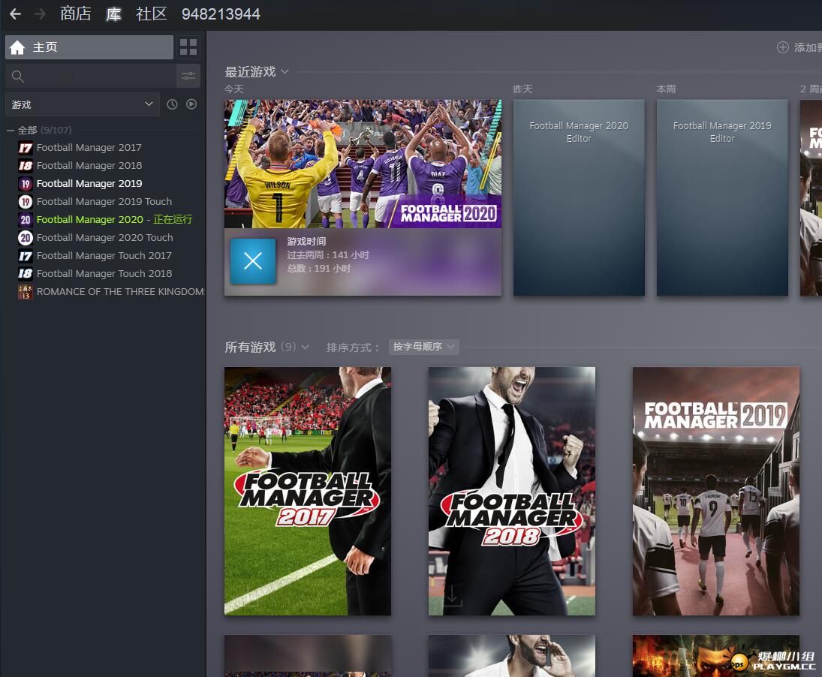Collapse the 全部 games category
The image size is (822, 677).
pyautogui.click(x=11, y=131)
